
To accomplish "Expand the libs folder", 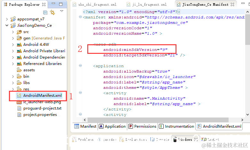I will 13,83.
